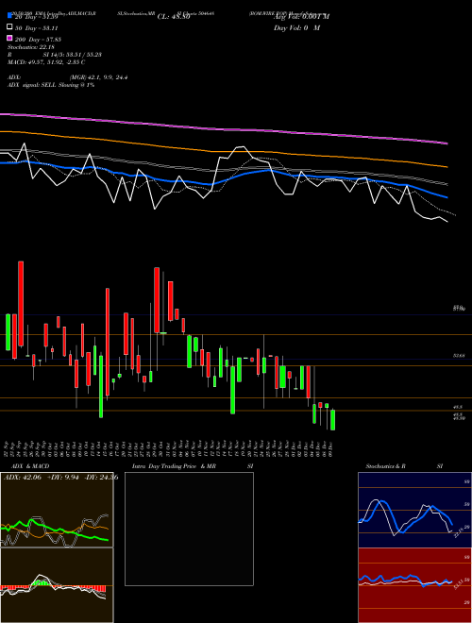Click the tallest red candlestick near the chart start
Screen dimensions: 472x623
coord(21,304)
